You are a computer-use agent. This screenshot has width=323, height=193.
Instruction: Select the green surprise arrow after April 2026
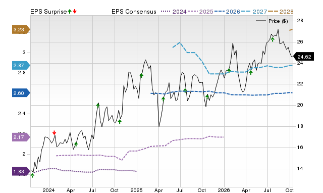click(x=251, y=72)
